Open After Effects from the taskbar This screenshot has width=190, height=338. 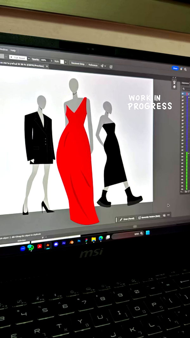(x=64, y=243)
